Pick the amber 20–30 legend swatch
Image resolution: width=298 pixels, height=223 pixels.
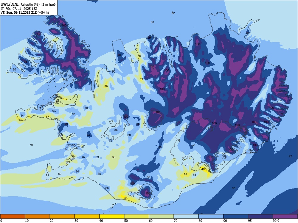pos(62,216)
